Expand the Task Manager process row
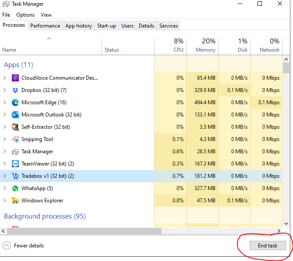The height and width of the screenshot is (261, 293). pyautogui.click(x=5, y=152)
